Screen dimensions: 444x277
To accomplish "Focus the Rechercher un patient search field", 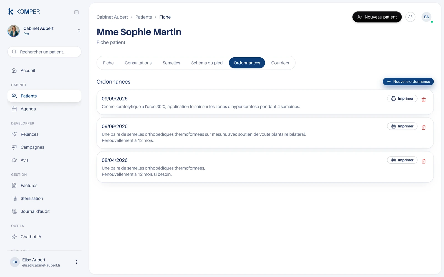I will [x=44, y=52].
